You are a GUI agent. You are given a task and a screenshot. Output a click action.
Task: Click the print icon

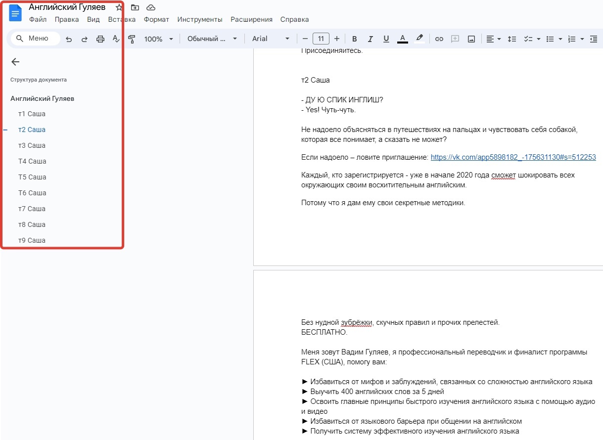click(x=100, y=39)
